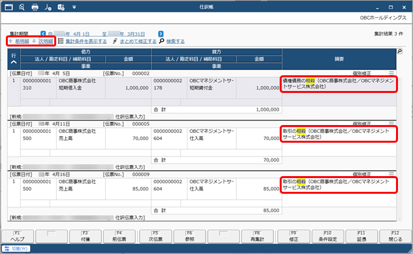This screenshot has height=254, width=413.
Task: Click the 貸方 column header
Action: (216, 52)
